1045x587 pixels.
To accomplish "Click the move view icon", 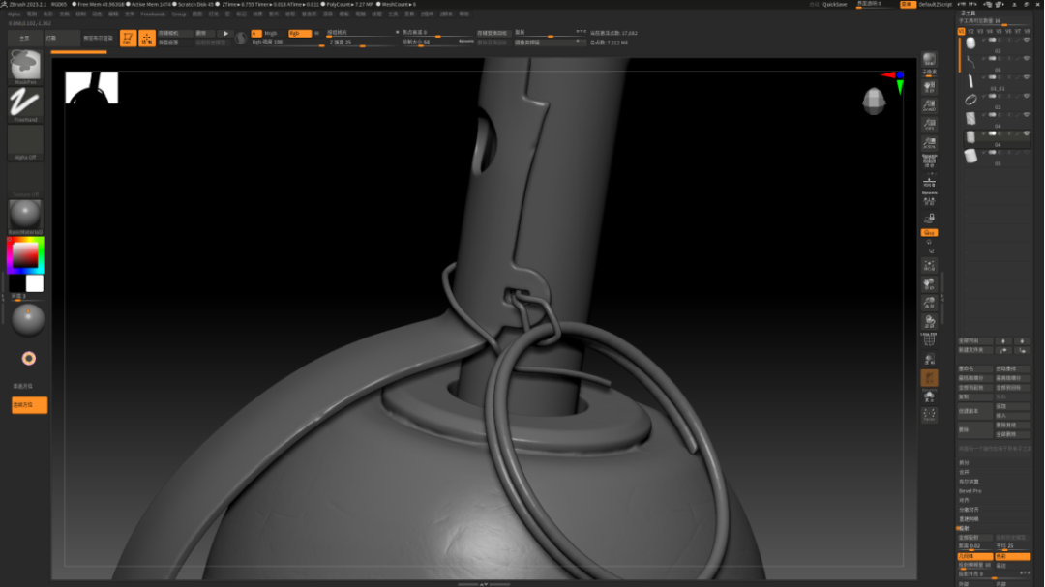I will (x=929, y=284).
